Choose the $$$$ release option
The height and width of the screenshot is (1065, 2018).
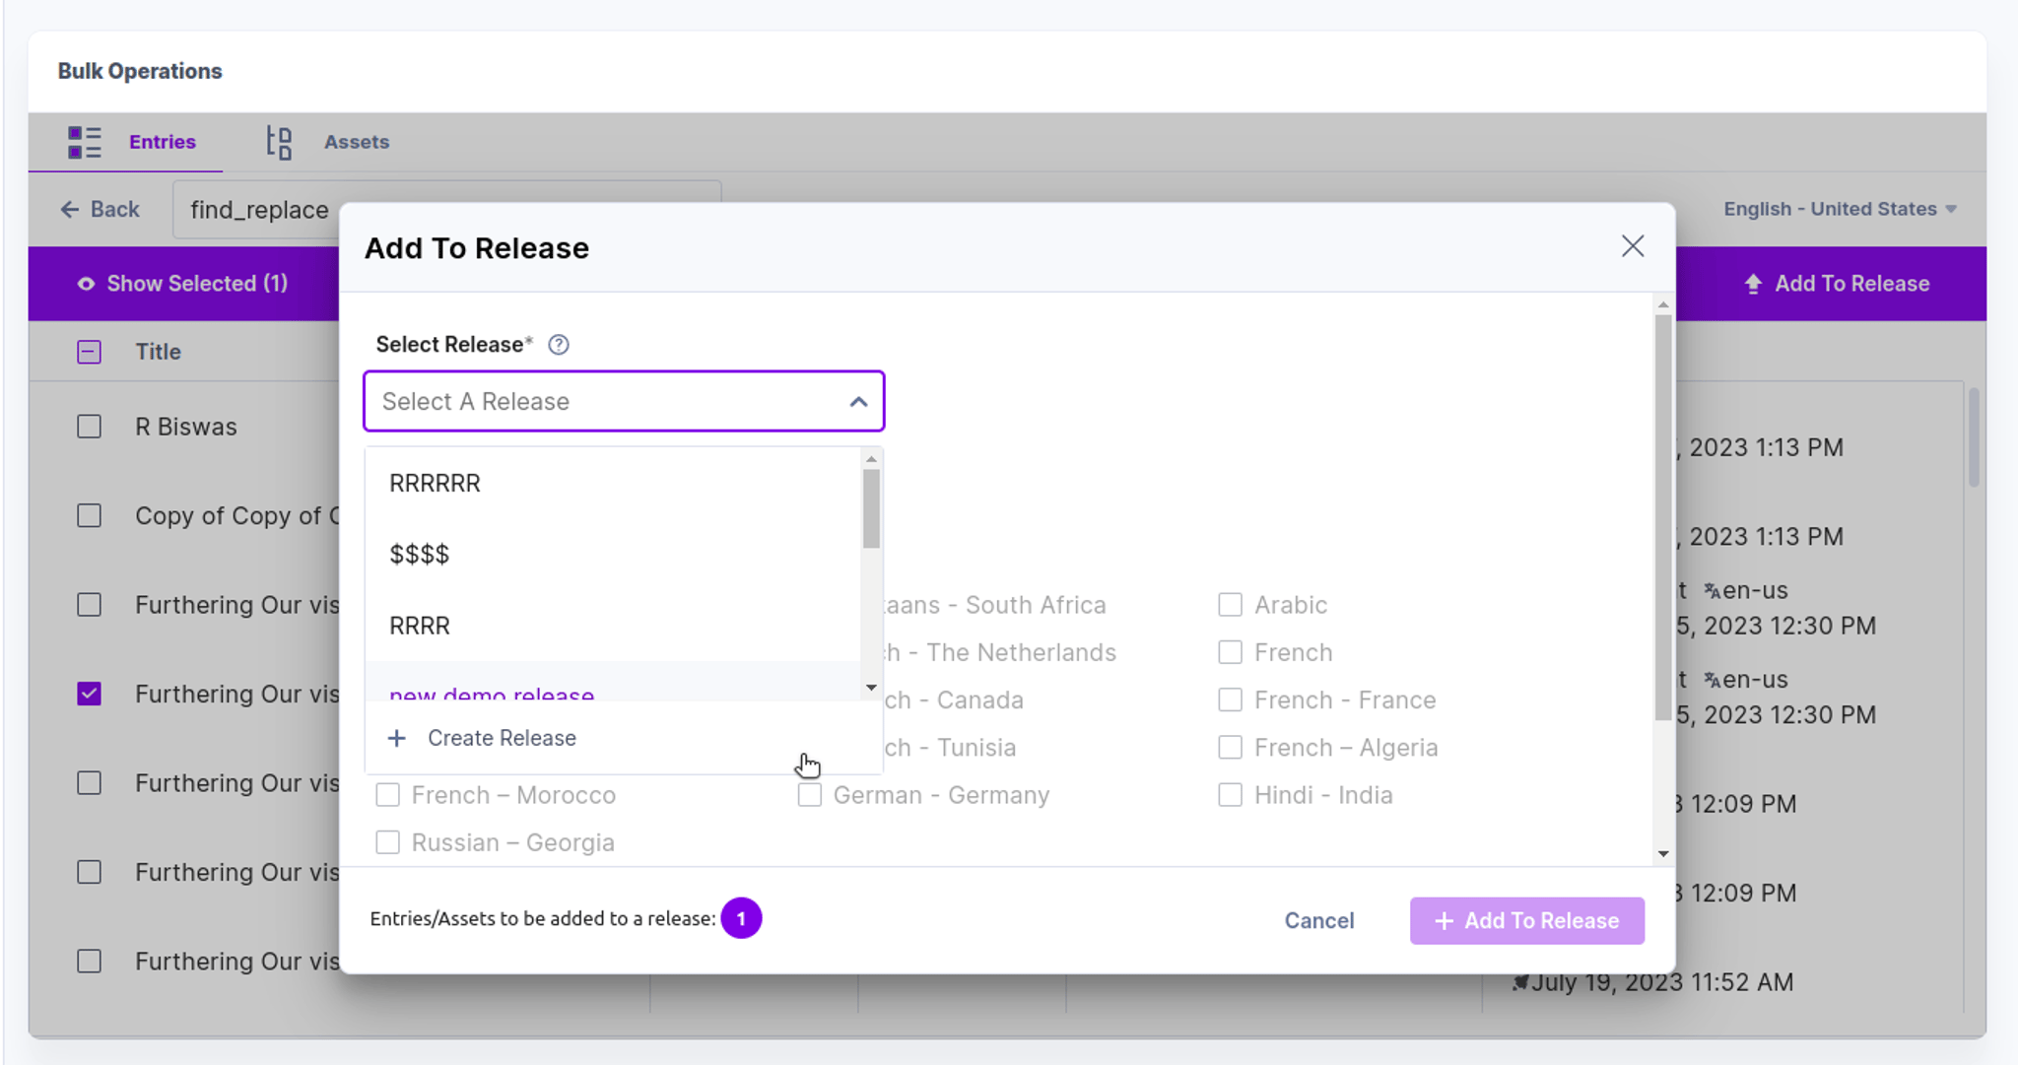[613, 554]
